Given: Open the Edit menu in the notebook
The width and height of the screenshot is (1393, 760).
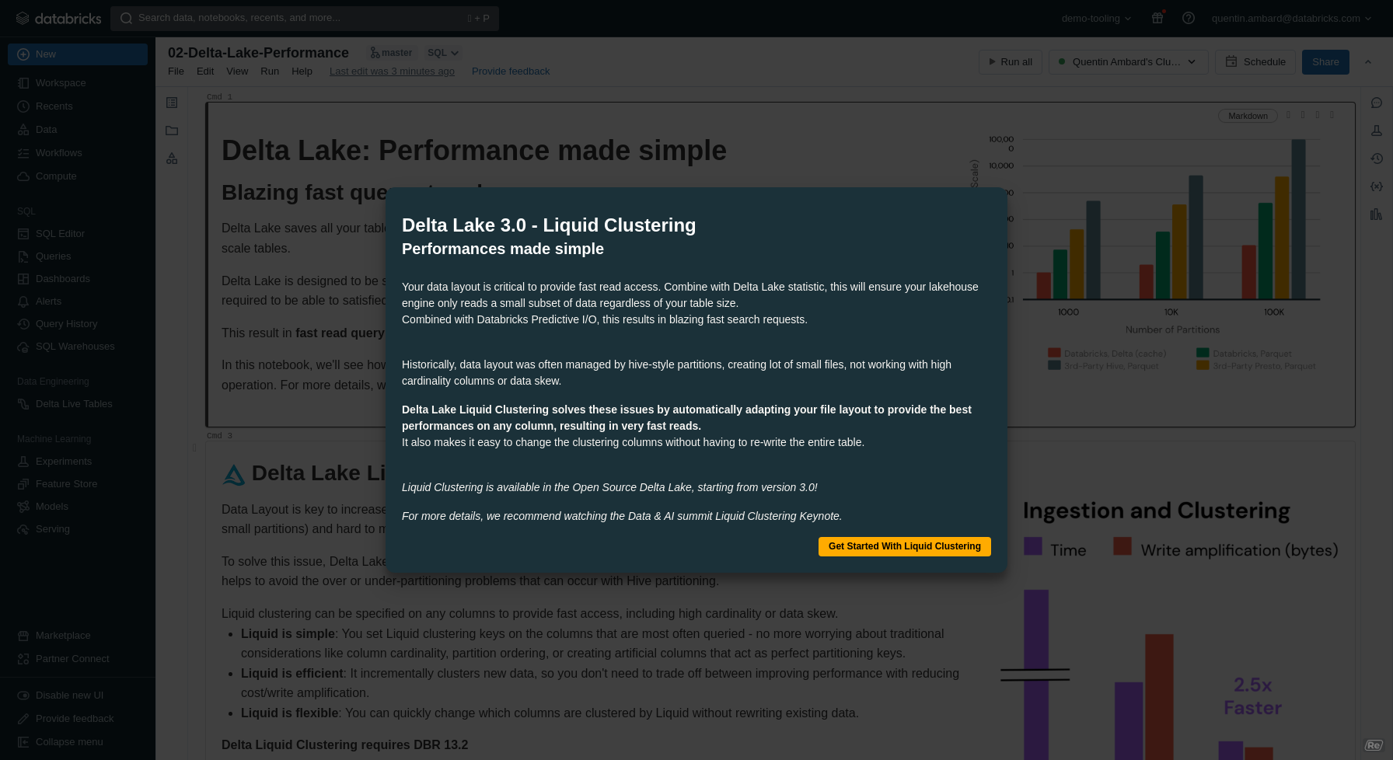Looking at the screenshot, I should click(x=204, y=71).
